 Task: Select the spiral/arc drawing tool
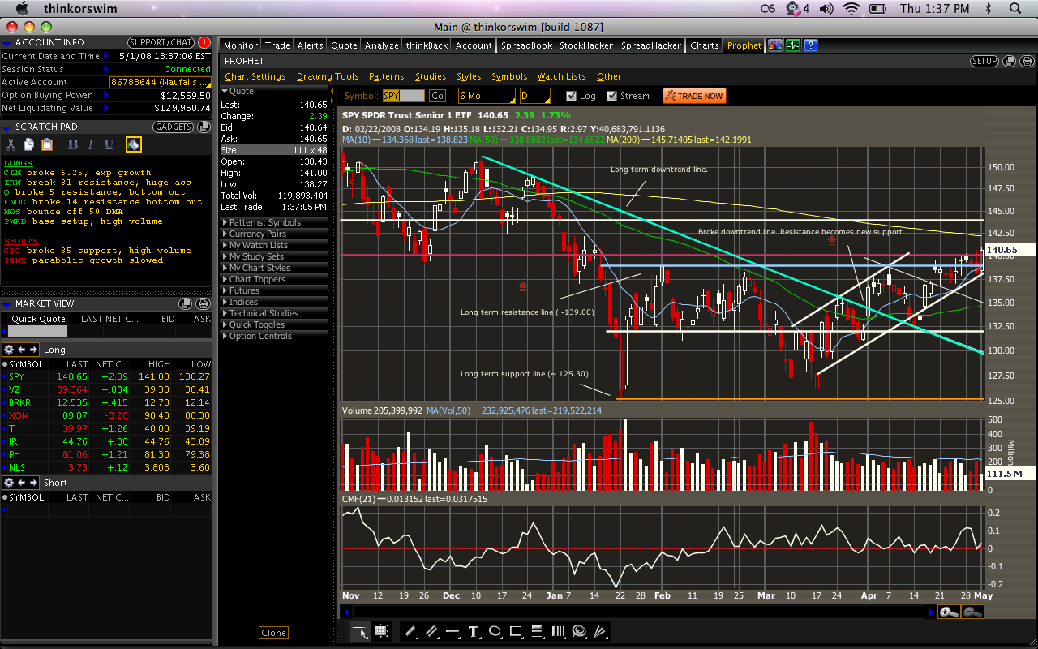(579, 630)
